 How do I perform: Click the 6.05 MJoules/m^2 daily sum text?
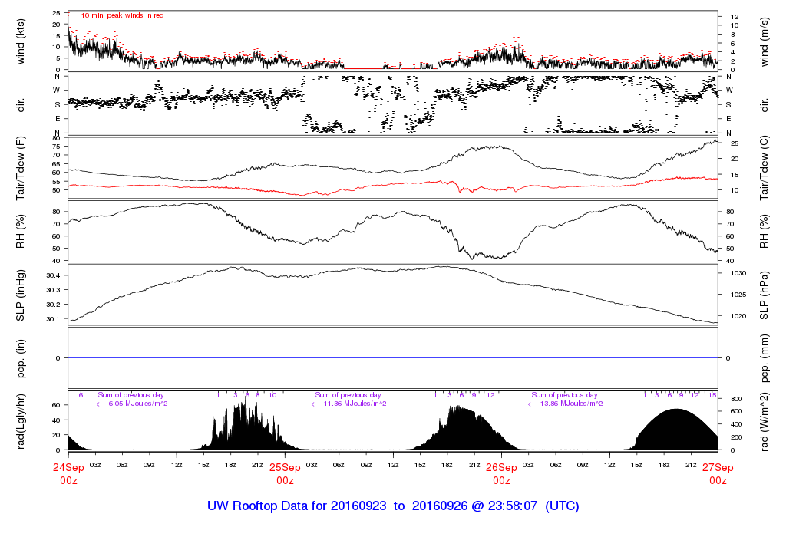coord(131,404)
